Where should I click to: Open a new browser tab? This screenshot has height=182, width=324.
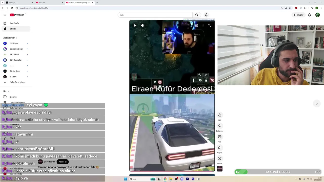click(97, 3)
